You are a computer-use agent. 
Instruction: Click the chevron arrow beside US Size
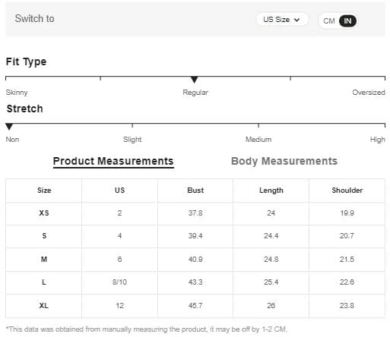click(x=296, y=20)
